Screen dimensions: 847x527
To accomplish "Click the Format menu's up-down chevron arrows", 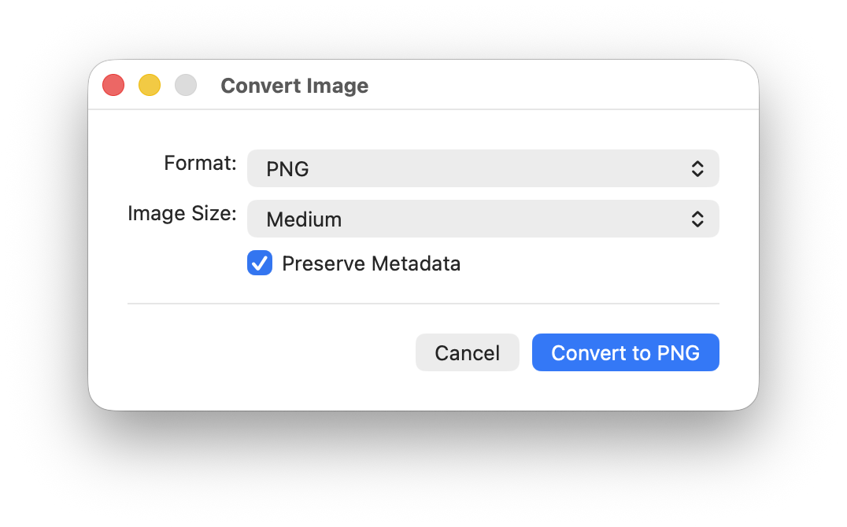I will coord(697,168).
